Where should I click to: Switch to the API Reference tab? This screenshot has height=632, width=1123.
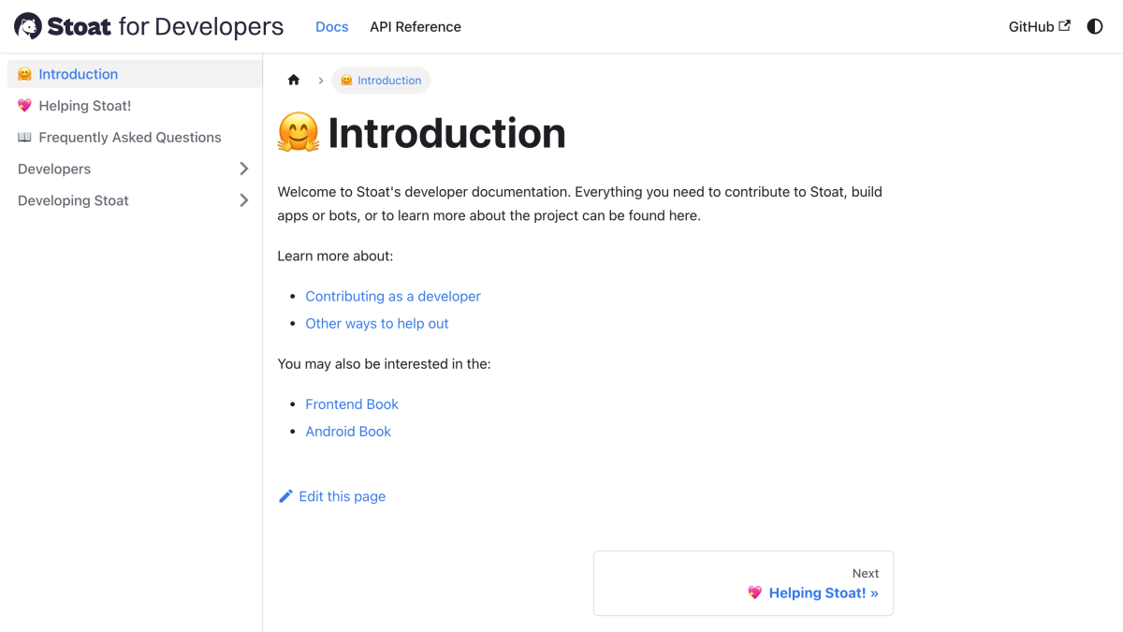(x=416, y=26)
